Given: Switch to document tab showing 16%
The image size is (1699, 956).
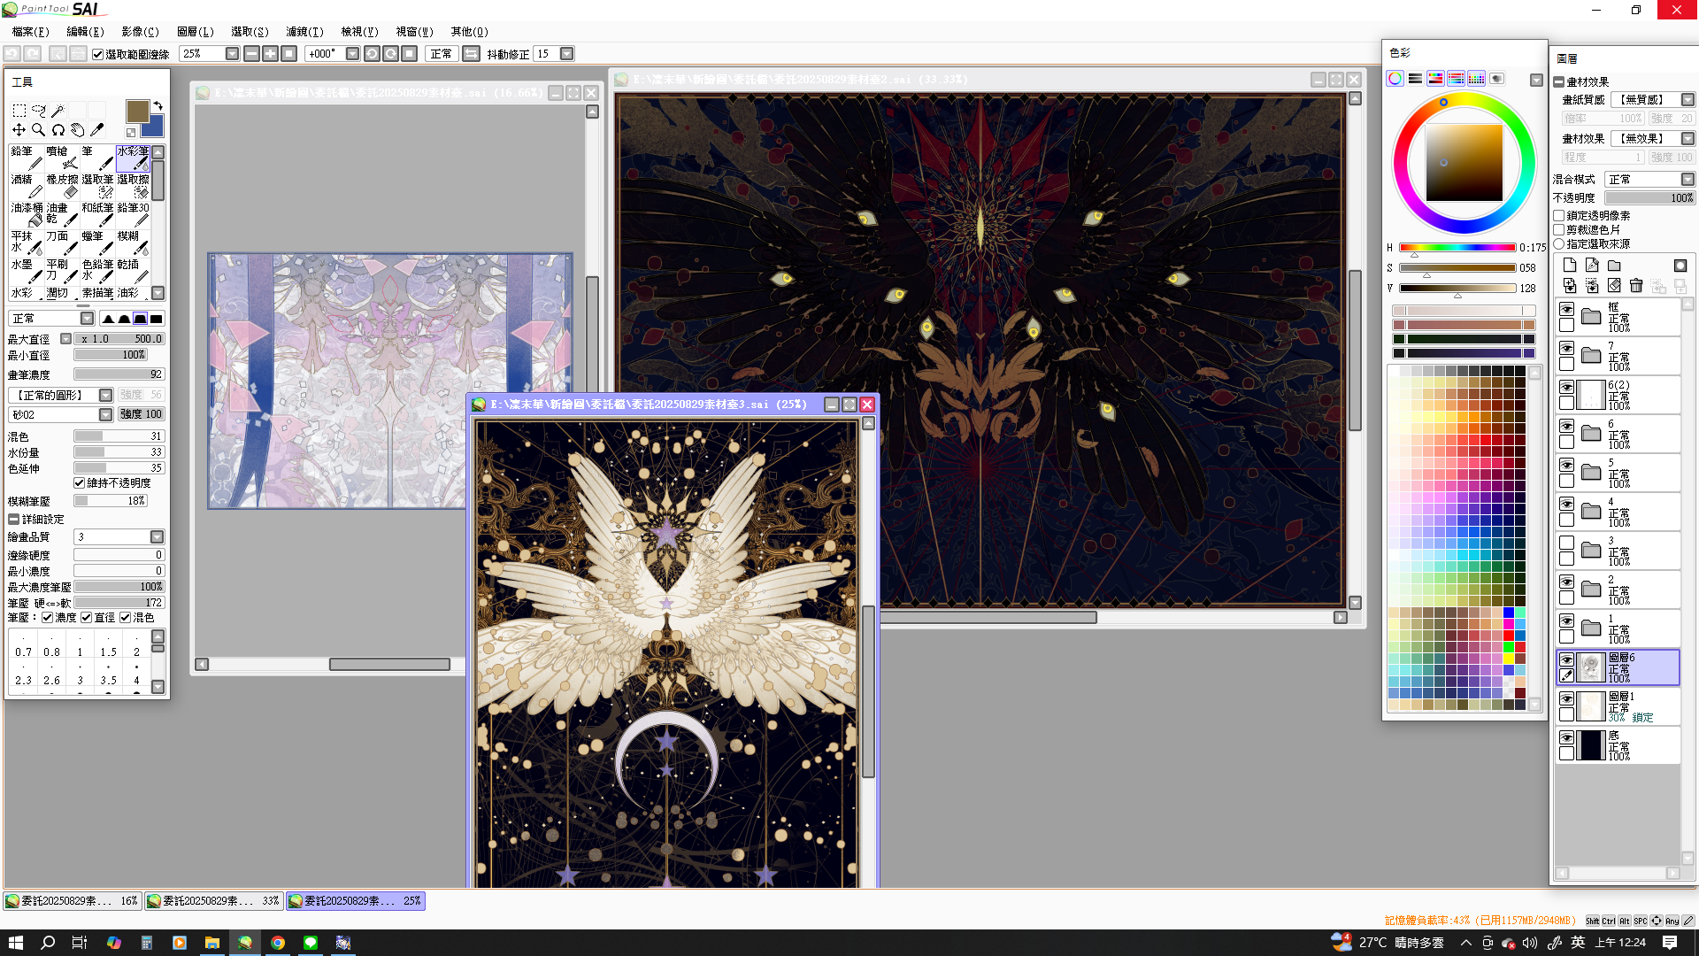Looking at the screenshot, I should click(73, 900).
